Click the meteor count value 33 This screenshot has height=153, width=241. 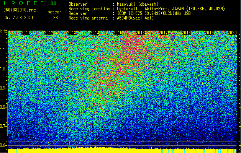tap(56, 18)
